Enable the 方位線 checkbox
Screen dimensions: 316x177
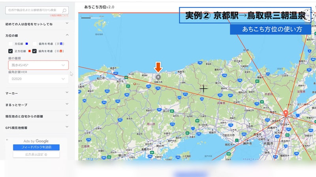pos(11,44)
